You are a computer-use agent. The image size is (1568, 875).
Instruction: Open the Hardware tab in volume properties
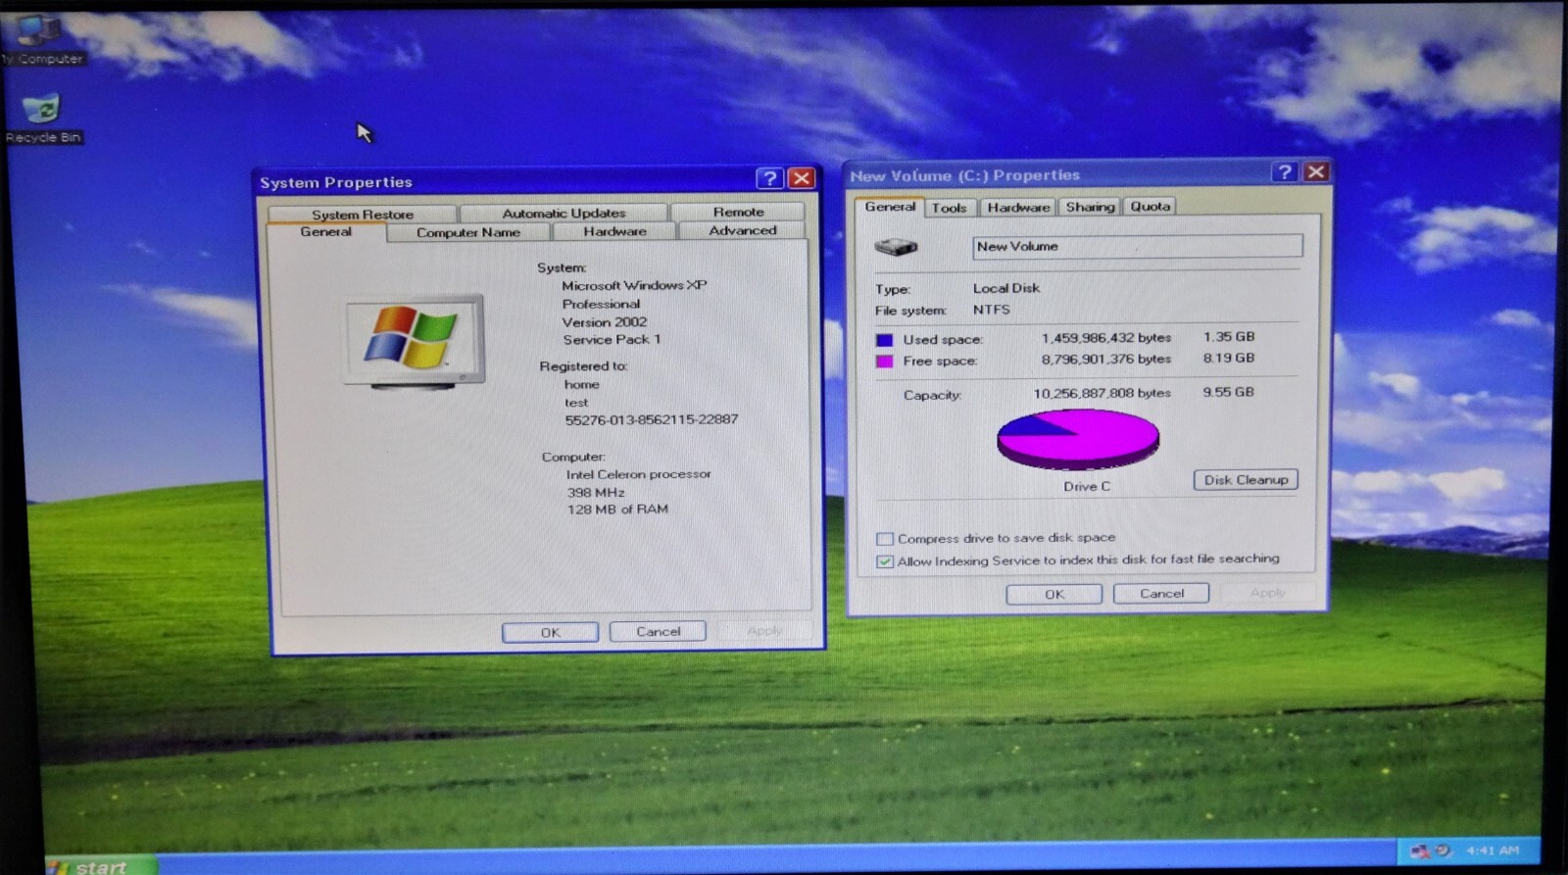click(1018, 208)
